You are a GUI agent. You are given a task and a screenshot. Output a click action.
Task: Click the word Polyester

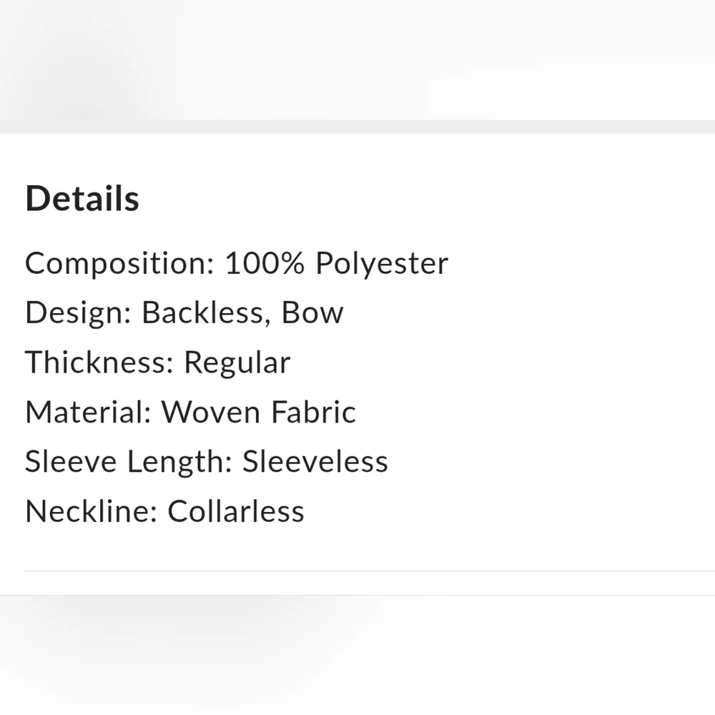point(382,264)
